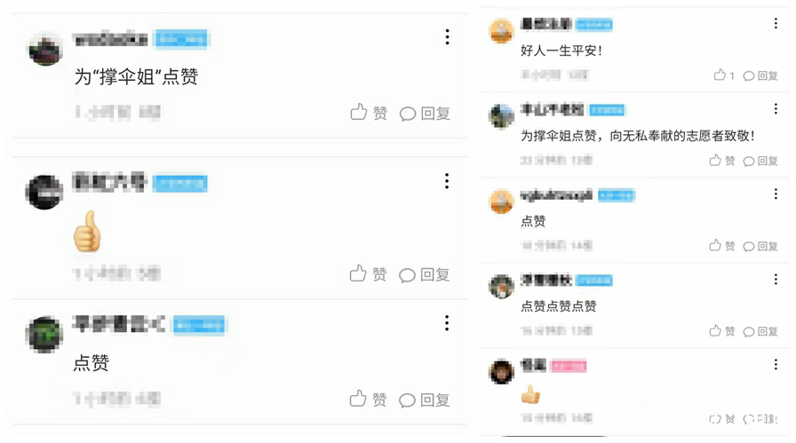View the avatar profile of the 点赞点赞点赞 commenter
The image size is (796, 443).
[x=501, y=286]
